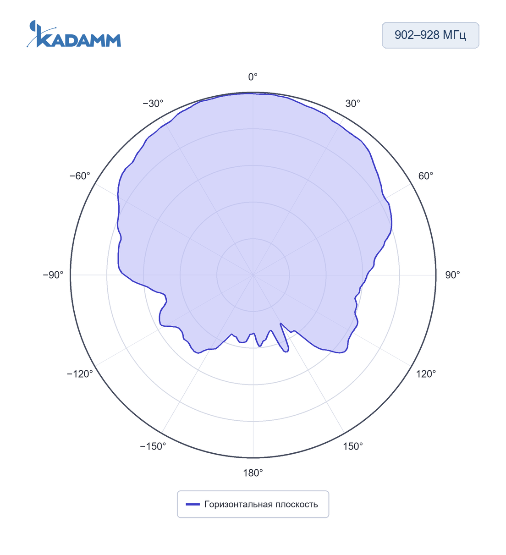Screen dimensions: 506x555
Task: Click the −30° angle label
Action: (153, 104)
